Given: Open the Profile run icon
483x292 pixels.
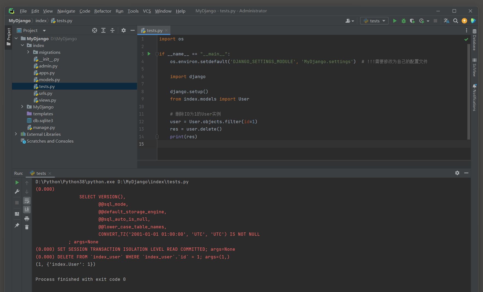Looking at the screenshot, I should point(422,21).
